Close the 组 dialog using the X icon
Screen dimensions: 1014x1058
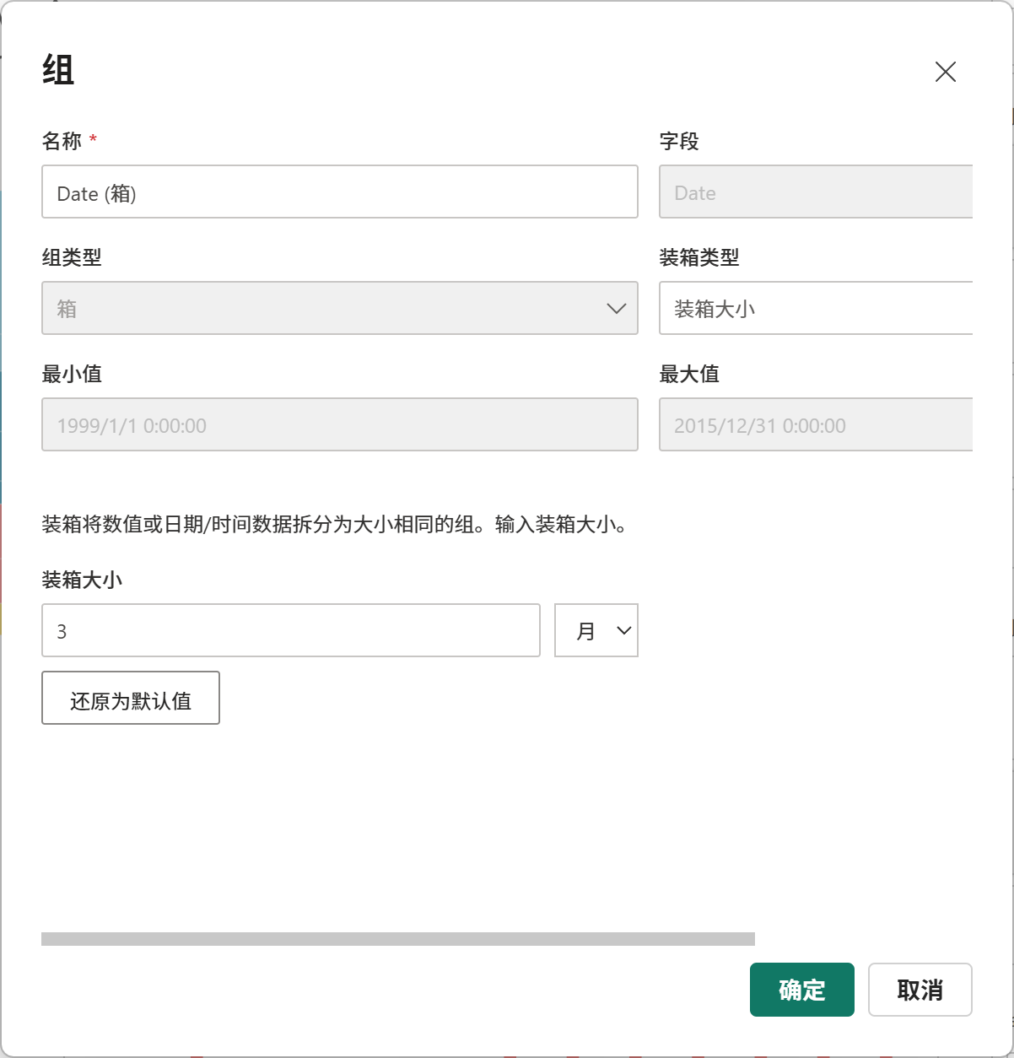tap(945, 72)
